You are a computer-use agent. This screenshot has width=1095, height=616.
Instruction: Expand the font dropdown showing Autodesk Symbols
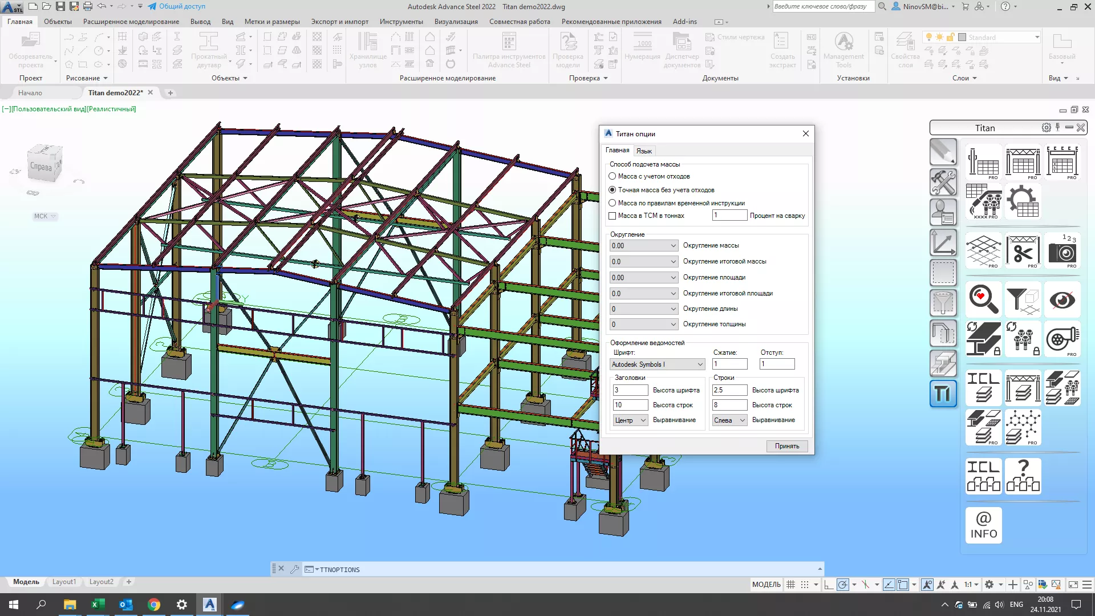pos(657,364)
